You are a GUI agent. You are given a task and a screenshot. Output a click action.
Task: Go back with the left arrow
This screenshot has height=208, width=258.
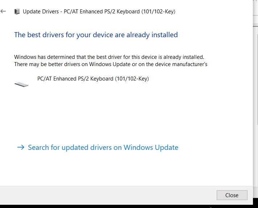point(3,11)
